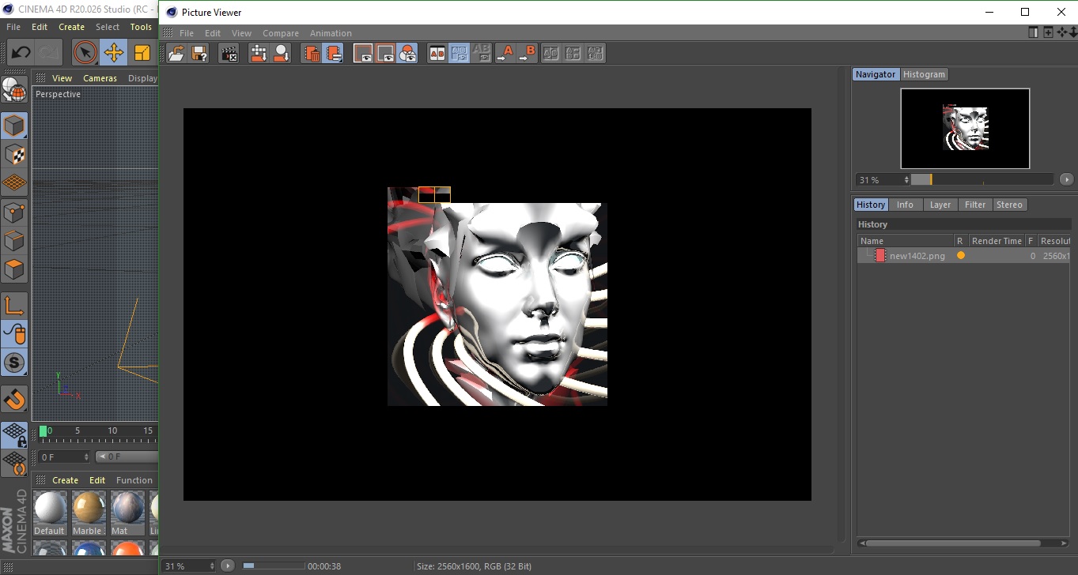Toggle the show-filter eye icon
Viewport: 1078px width, 575px height.
(x=385, y=53)
